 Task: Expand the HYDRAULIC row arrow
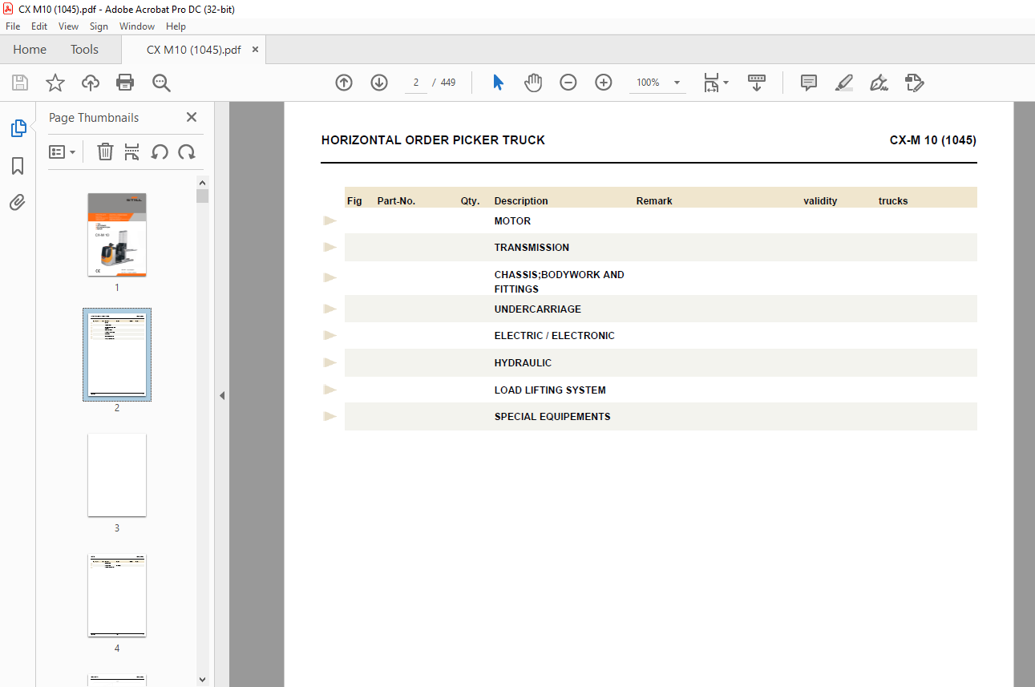tap(330, 363)
